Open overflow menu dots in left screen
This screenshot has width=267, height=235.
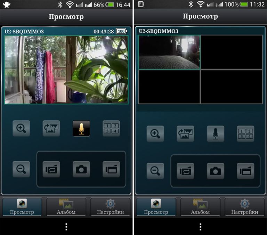coord(66,227)
